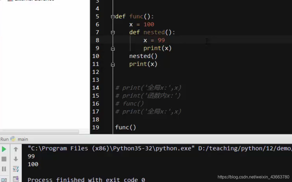Jump up the stack trace with up arrow
The image size is (292, 182).
click(16, 149)
